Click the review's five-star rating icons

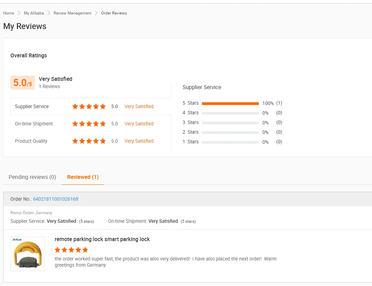tap(71, 250)
